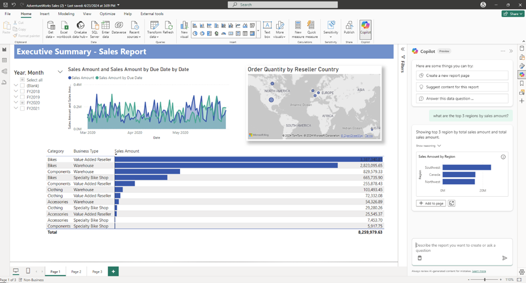Check the FY2019 checkbox

22,97
